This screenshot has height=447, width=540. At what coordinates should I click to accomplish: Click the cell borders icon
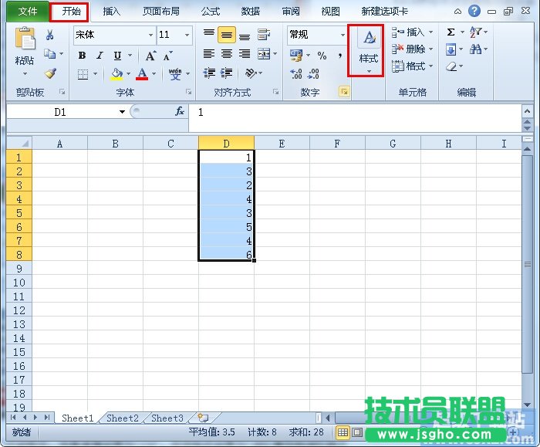pyautogui.click(x=83, y=74)
